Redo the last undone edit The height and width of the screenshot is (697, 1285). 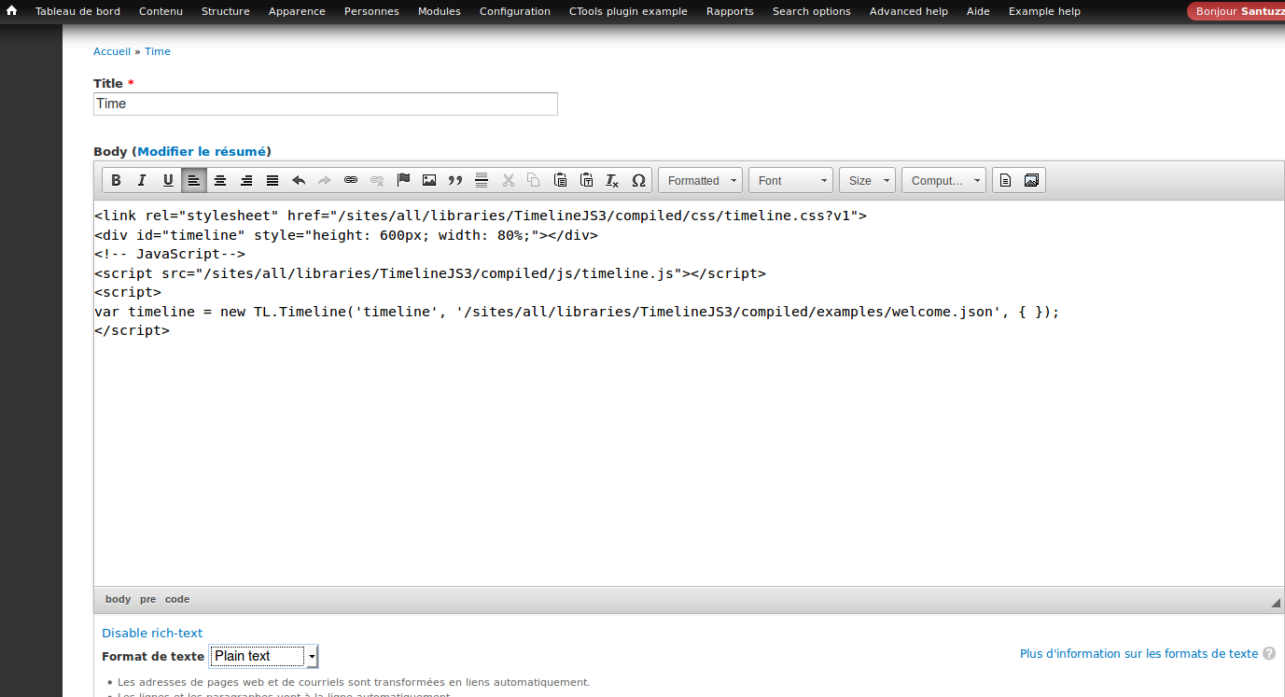[x=325, y=180]
